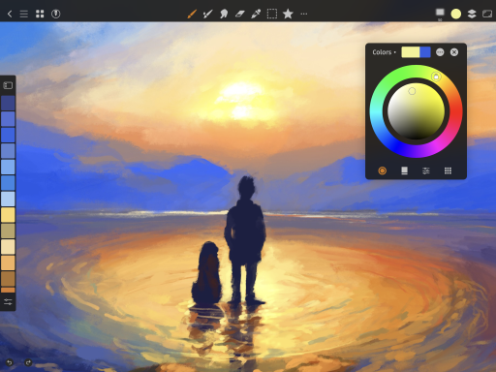
Task: Select the Brush tool in top toolbar
Action: (192, 14)
